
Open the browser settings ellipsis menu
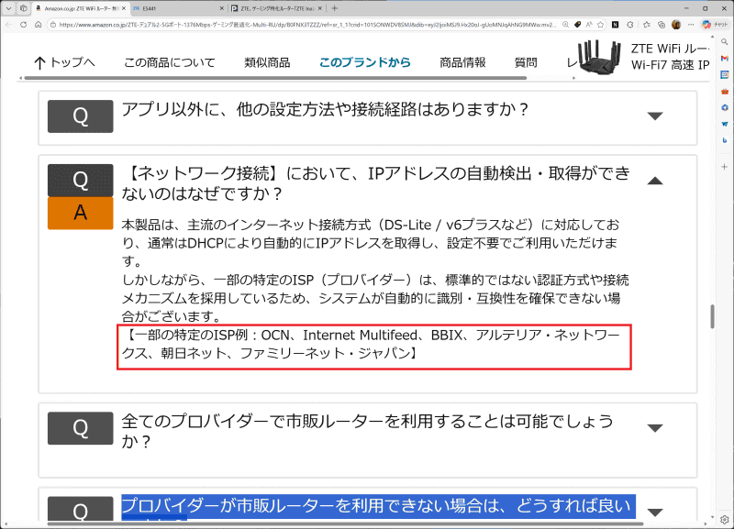coord(691,25)
